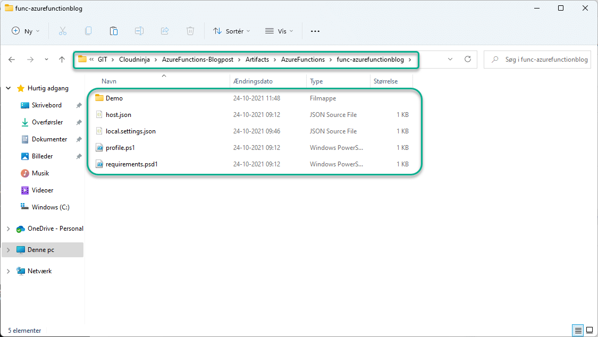Select the requirements.psd1 file
Screen dimensions: 598x337
(x=132, y=164)
